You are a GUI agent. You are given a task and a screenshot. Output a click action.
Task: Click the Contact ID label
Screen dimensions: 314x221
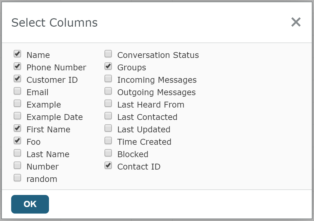(x=139, y=167)
